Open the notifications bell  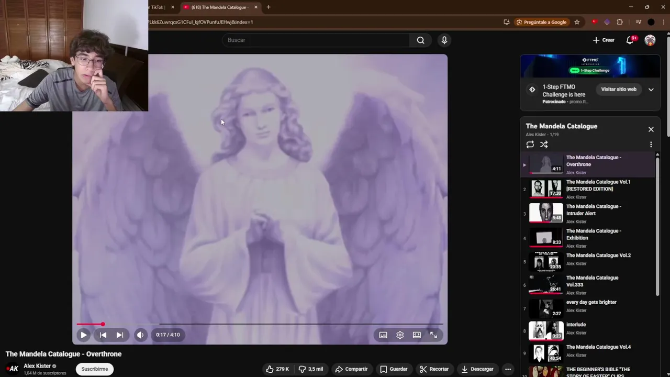click(630, 40)
